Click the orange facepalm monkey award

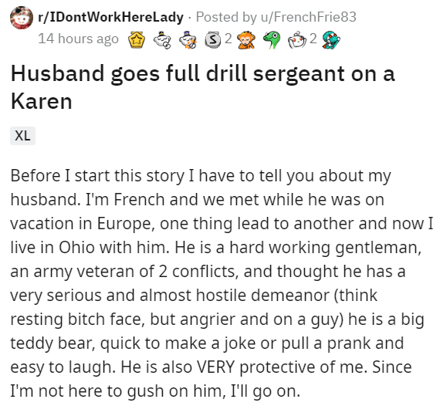(246, 40)
